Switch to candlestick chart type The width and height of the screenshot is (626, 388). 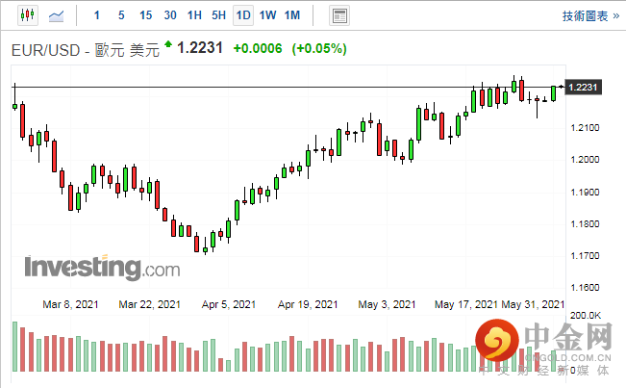(25, 15)
